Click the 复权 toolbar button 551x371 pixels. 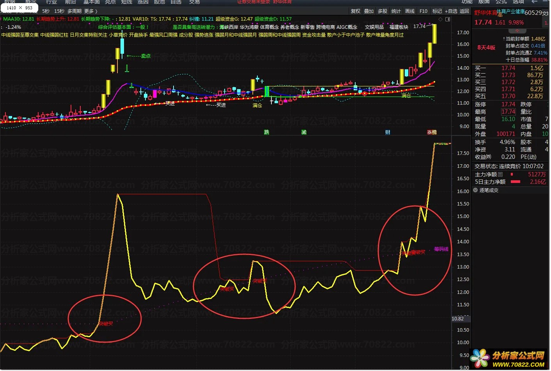click(356, 11)
